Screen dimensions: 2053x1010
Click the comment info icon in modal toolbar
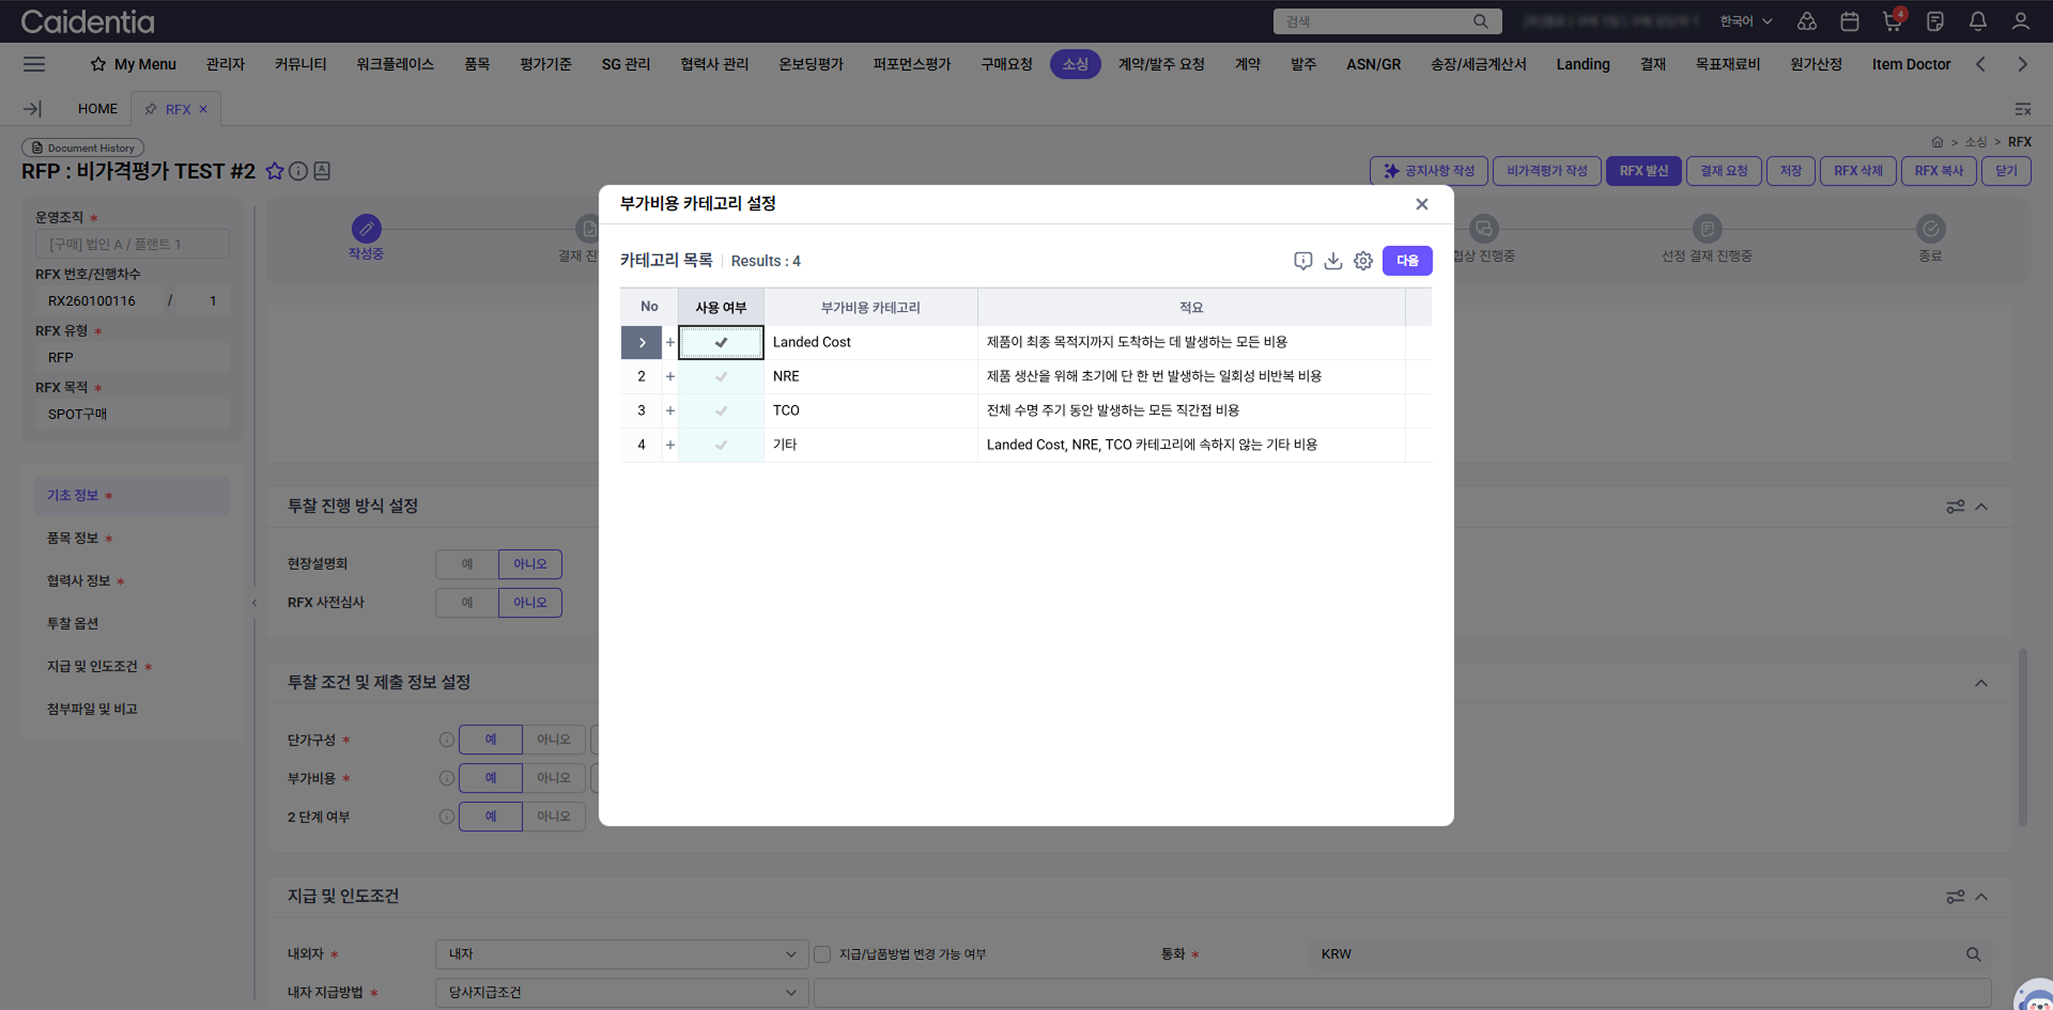(x=1302, y=260)
